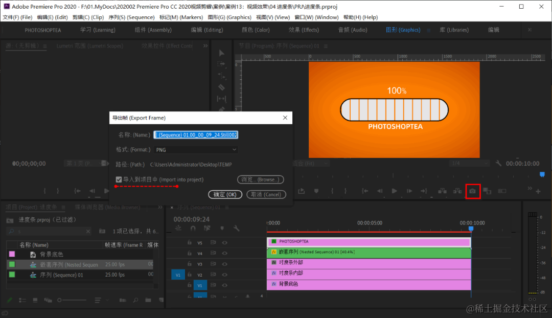The height and width of the screenshot is (318, 552).
Task: Toggle Linked Selection in timeline
Action: tap(207, 228)
